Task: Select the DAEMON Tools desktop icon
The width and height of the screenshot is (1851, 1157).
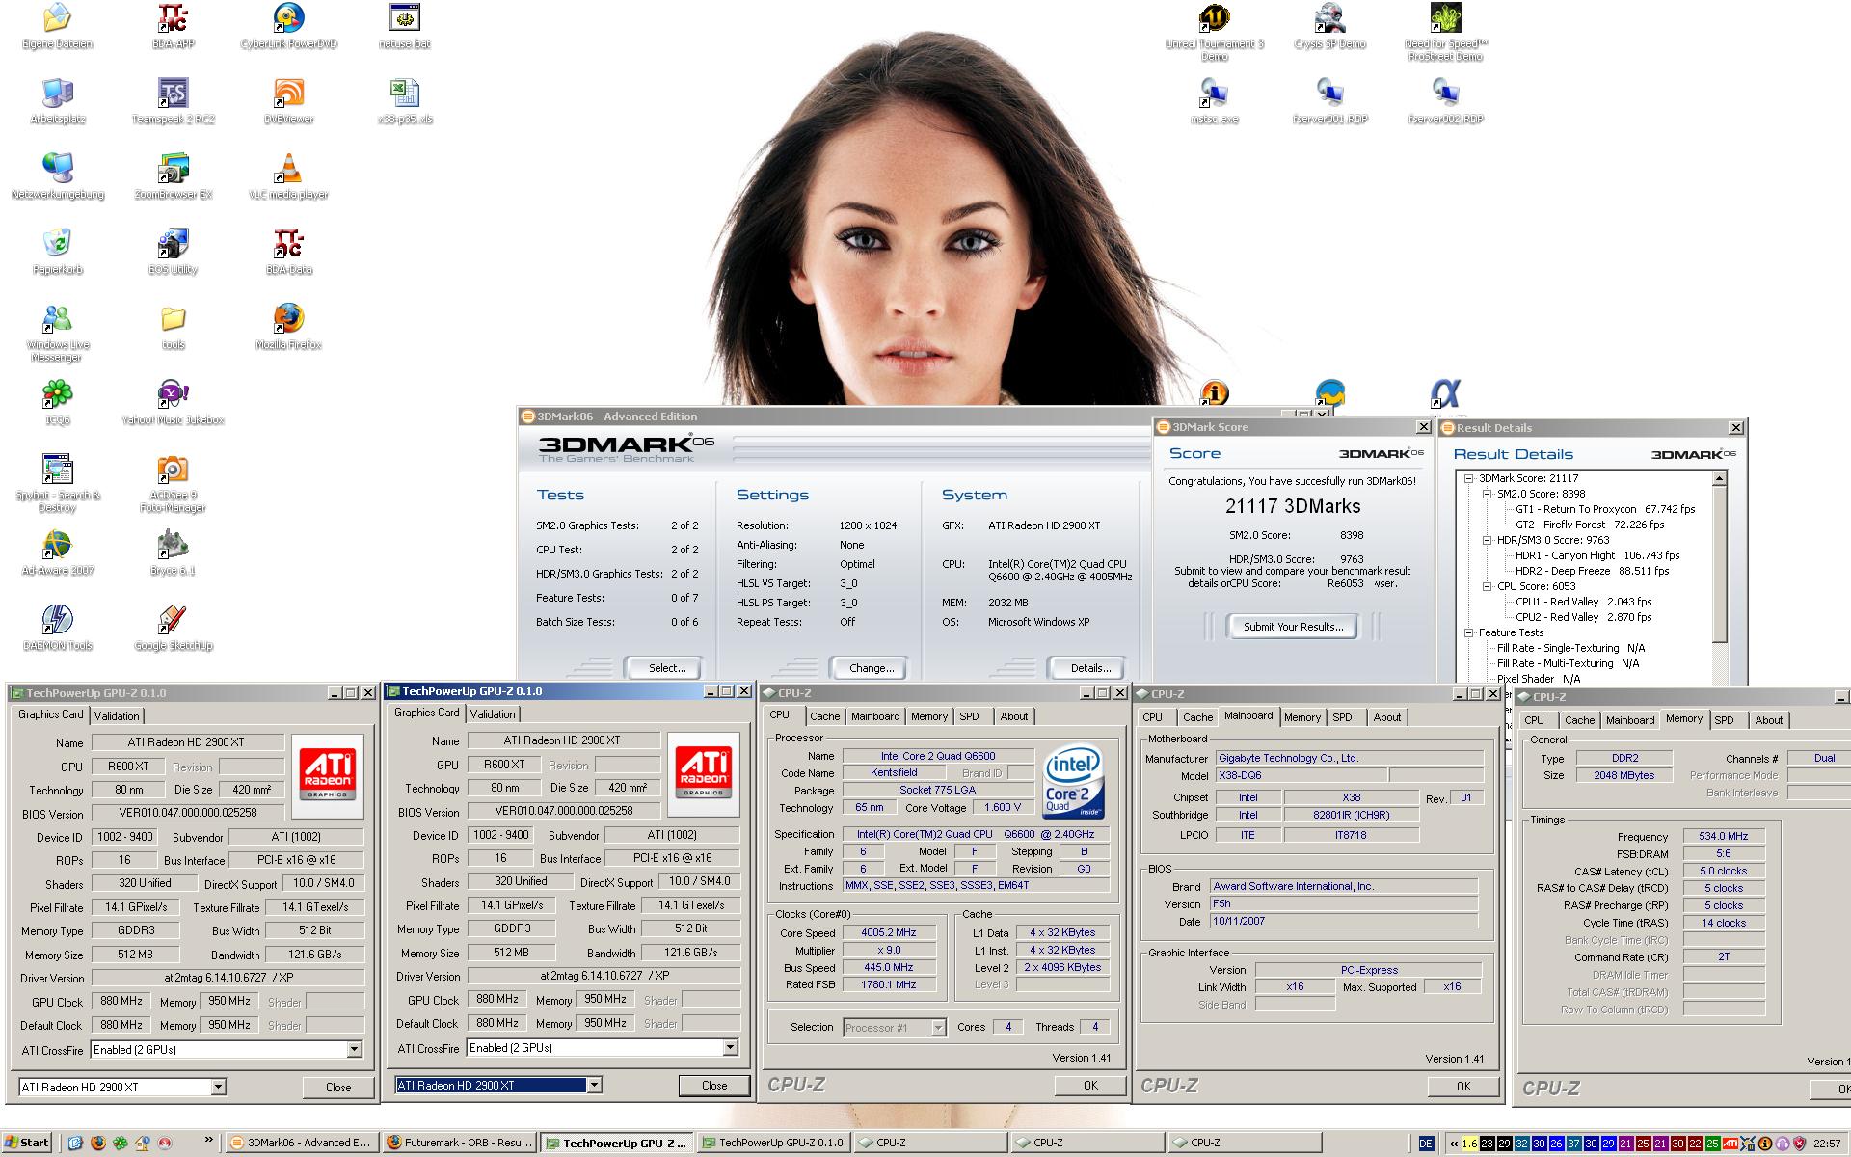Action: point(58,628)
